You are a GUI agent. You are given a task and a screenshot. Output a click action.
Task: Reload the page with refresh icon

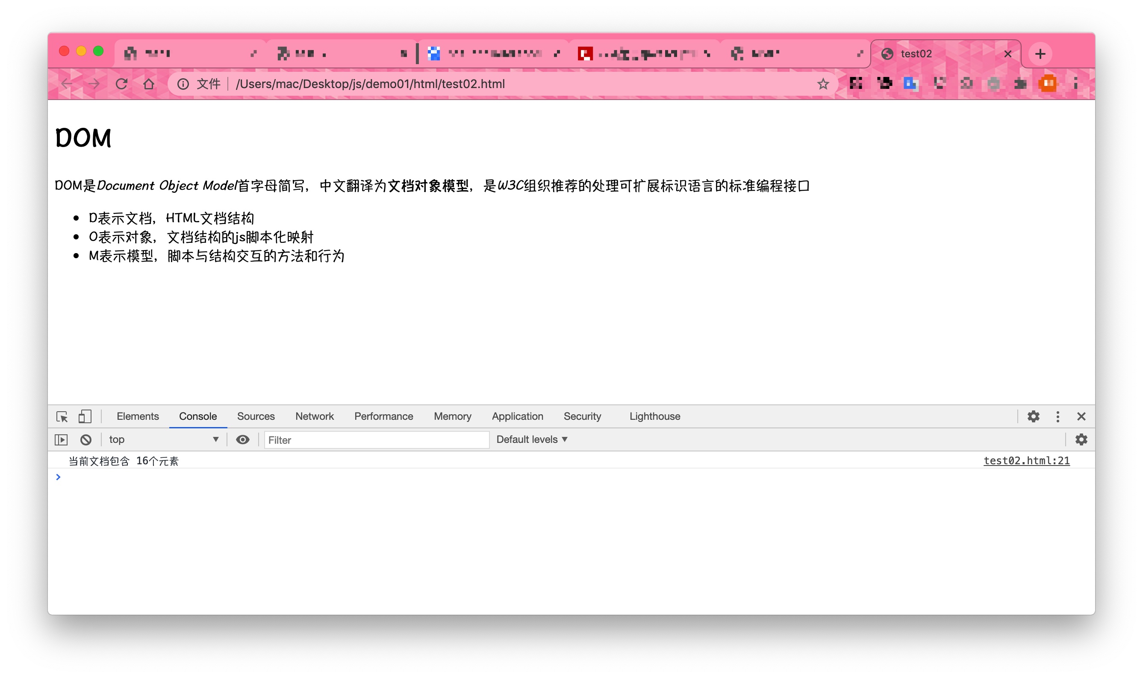pyautogui.click(x=121, y=84)
